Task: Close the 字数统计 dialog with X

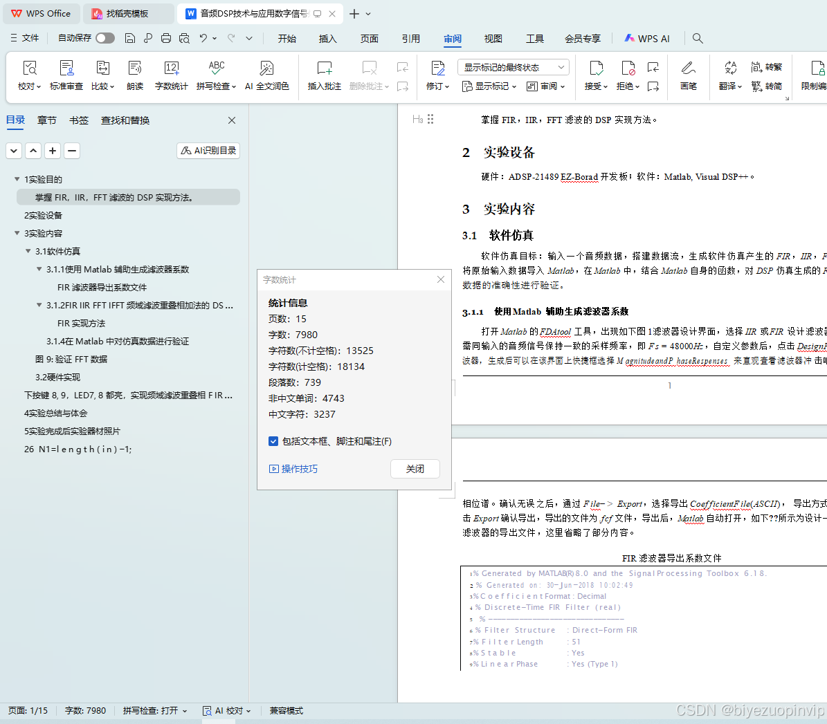Action: click(441, 279)
